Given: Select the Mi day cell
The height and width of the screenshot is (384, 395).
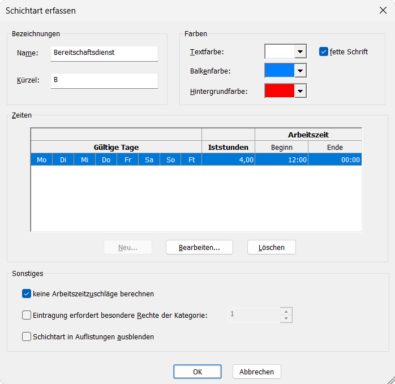Looking at the screenshot, I should (85, 159).
